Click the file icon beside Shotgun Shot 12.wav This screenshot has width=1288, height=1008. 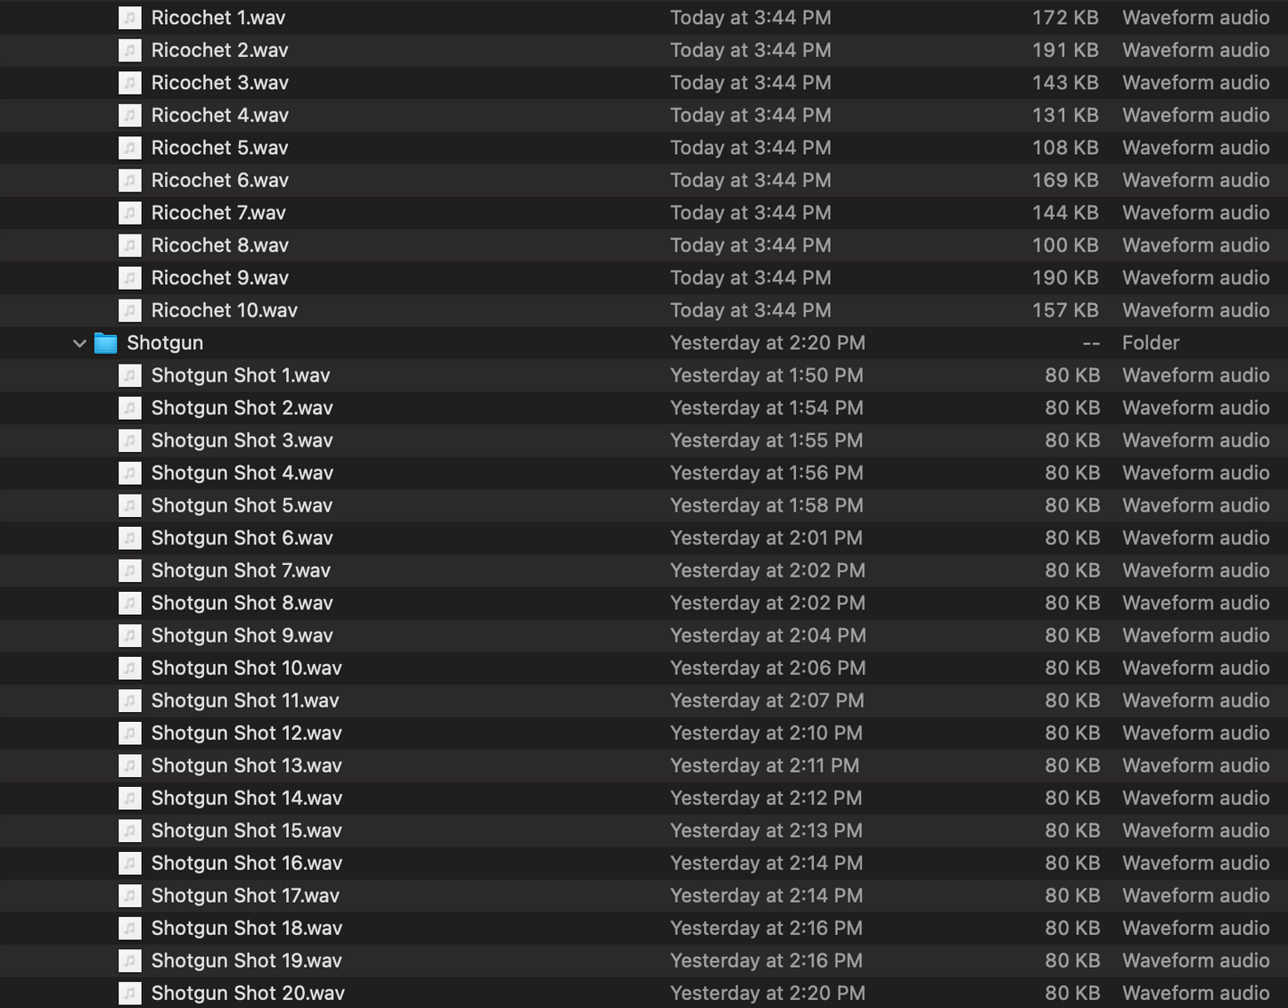click(x=130, y=733)
